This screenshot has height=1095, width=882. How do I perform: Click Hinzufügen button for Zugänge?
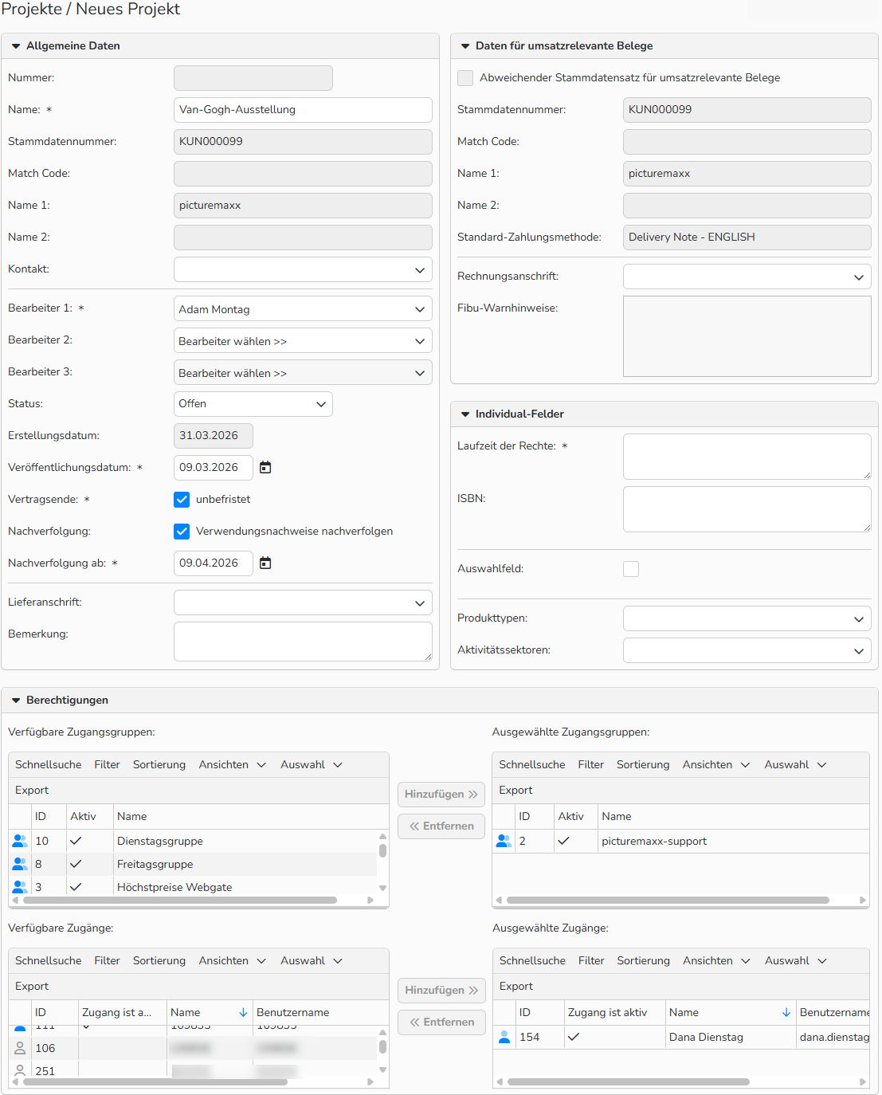(x=441, y=991)
